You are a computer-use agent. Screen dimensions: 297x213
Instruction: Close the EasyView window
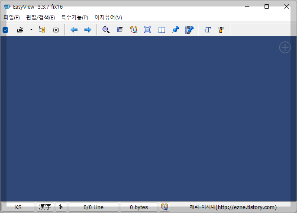coord(287,6)
